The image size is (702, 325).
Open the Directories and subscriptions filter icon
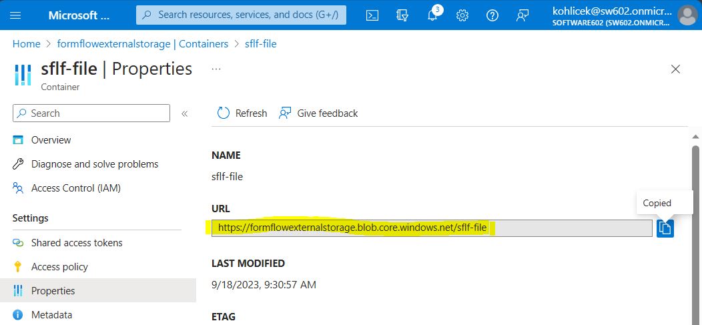(x=402, y=15)
